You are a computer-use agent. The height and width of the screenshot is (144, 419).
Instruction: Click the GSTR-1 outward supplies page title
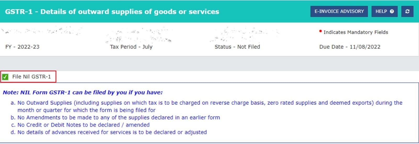pyautogui.click(x=112, y=12)
